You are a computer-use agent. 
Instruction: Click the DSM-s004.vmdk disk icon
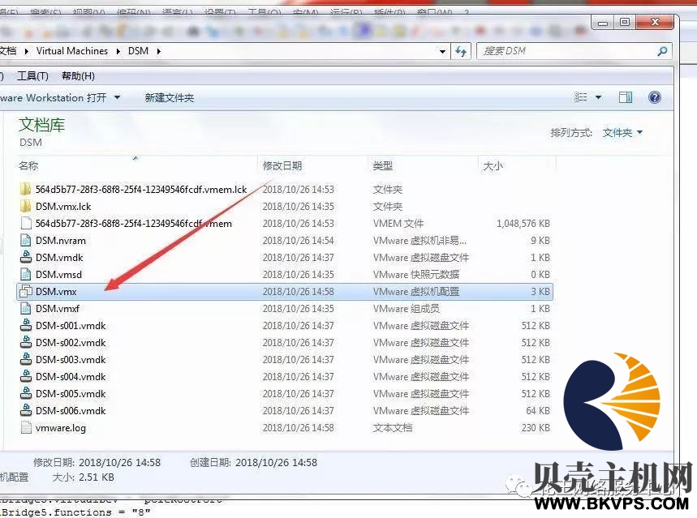[26, 377]
